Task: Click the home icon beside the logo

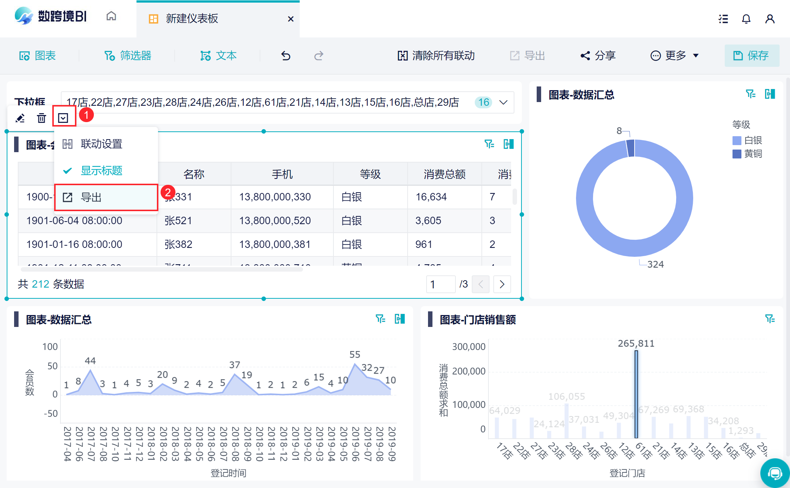Action: pyautogui.click(x=111, y=16)
